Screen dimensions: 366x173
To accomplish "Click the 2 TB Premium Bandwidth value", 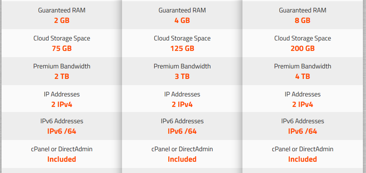I will (x=62, y=77).
